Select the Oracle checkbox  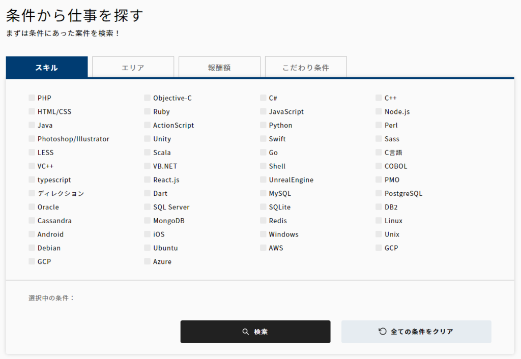coord(32,206)
